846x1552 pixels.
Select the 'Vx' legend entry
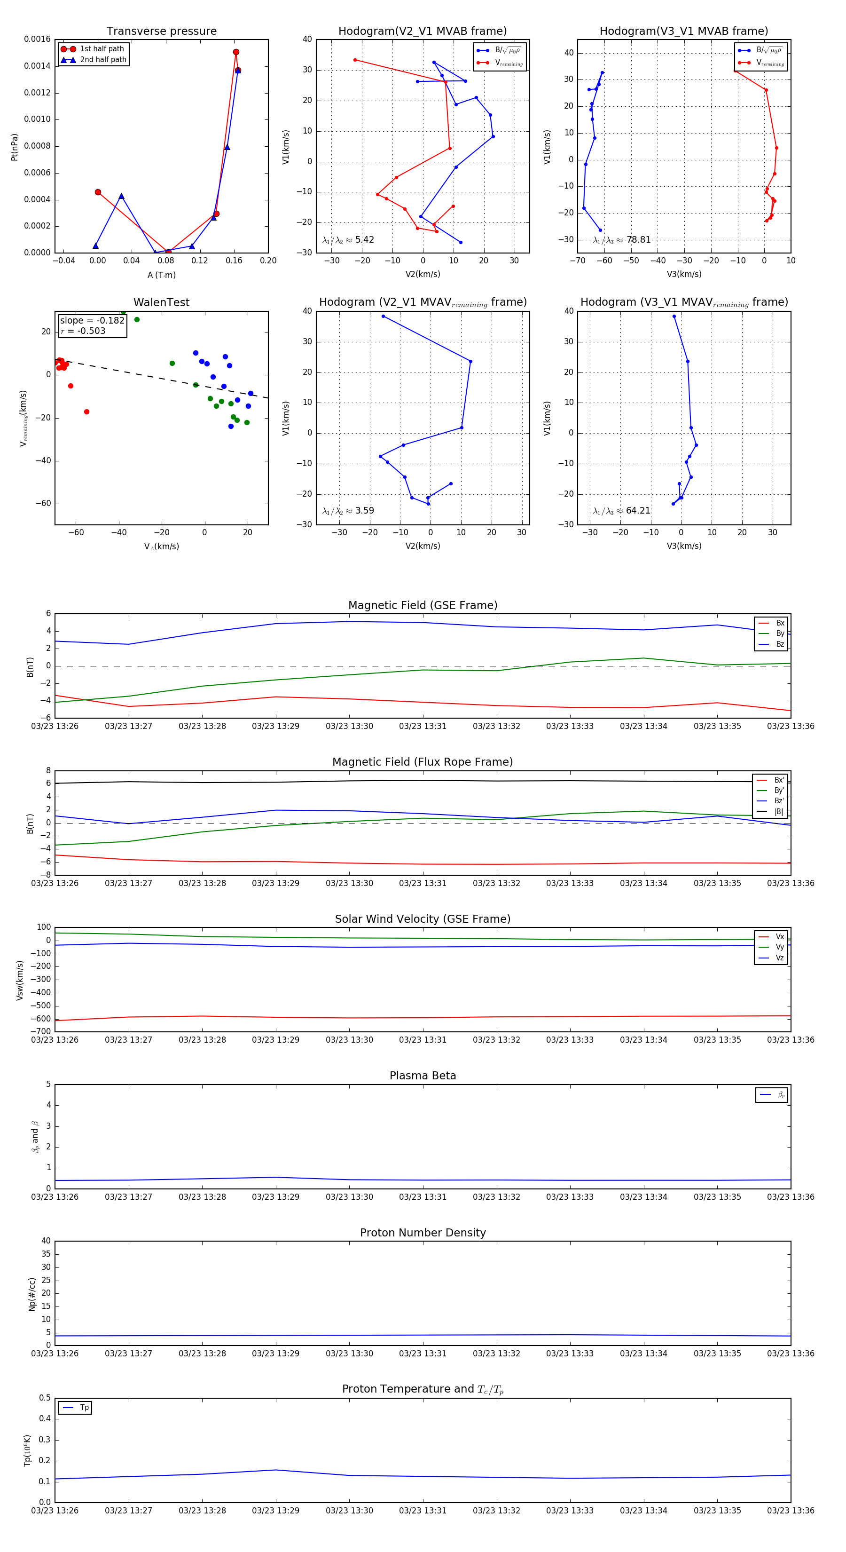click(x=771, y=937)
